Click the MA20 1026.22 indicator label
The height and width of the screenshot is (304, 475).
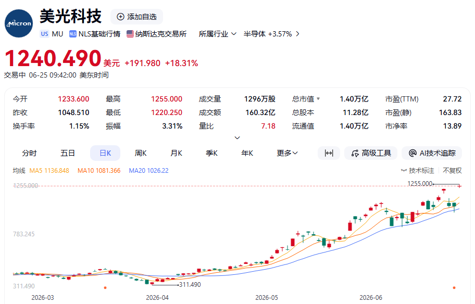pyautogui.click(x=149, y=171)
